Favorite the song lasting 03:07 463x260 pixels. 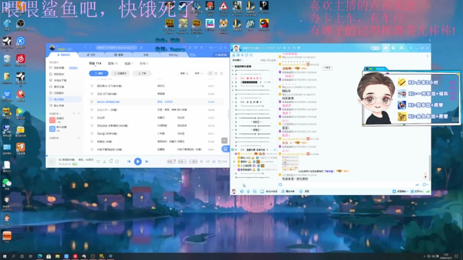91,118
